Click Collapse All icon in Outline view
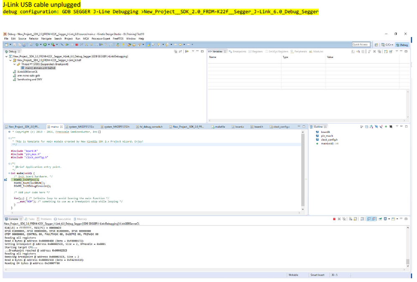417x282 pixels. click(366, 127)
